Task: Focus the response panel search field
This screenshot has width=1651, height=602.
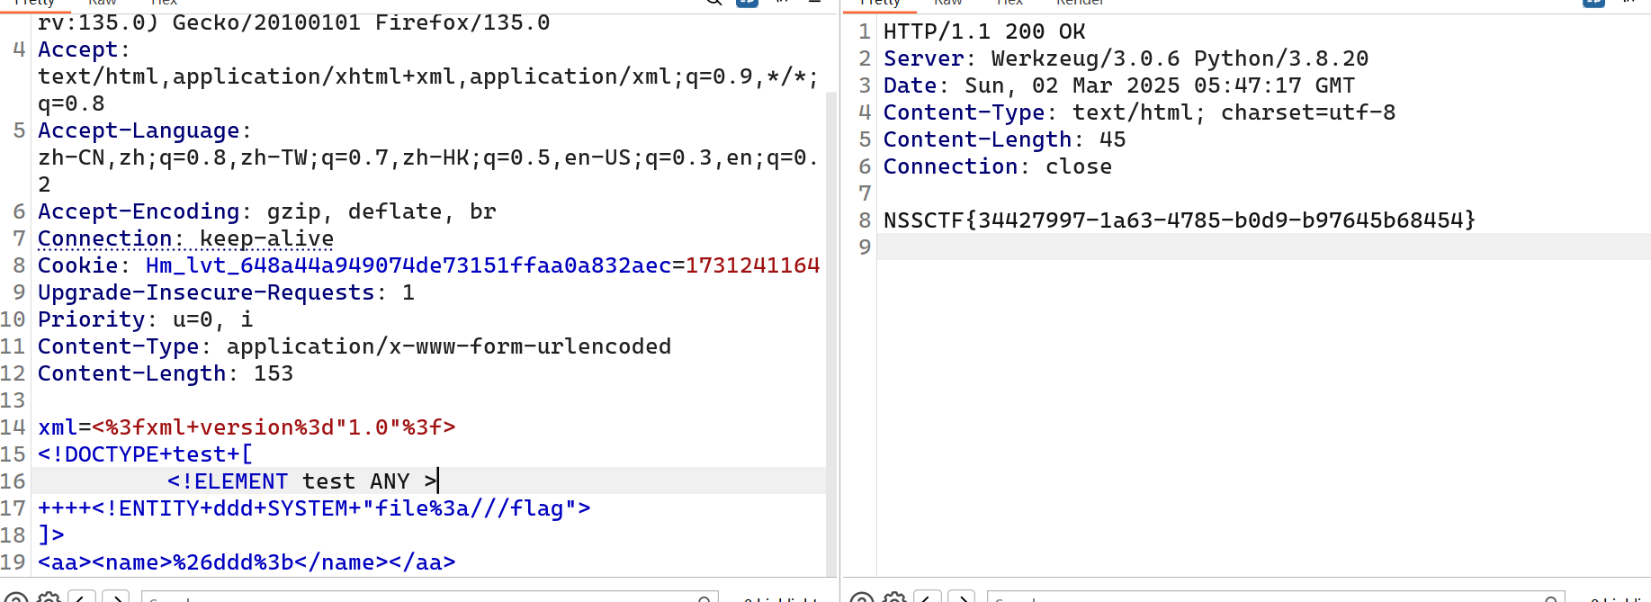Action: [x=1275, y=598]
